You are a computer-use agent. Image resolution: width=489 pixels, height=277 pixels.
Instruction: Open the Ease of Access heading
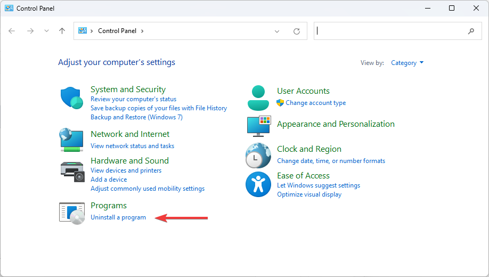[303, 176]
